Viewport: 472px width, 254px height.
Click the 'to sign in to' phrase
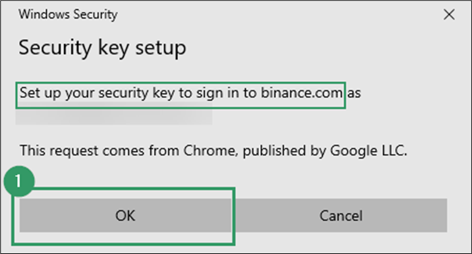(x=218, y=93)
